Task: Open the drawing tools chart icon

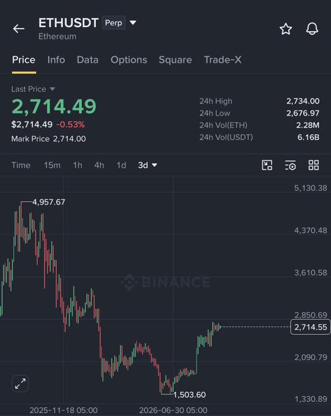Action: [267, 165]
